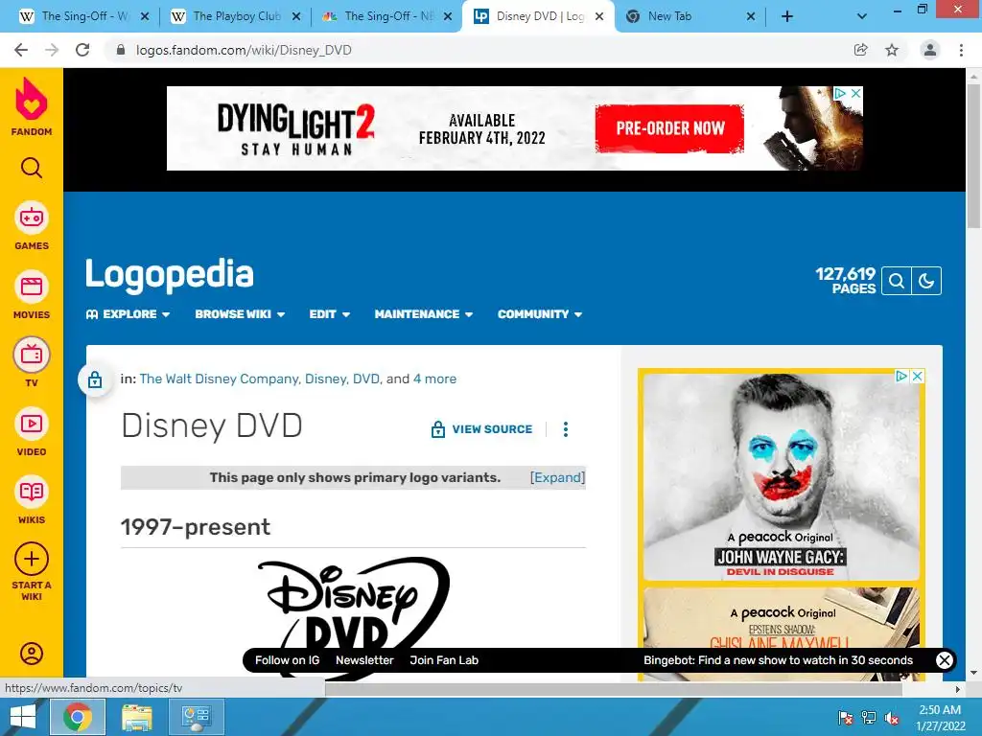Go back with browser back arrow
Image resolution: width=982 pixels, height=736 pixels.
point(21,50)
